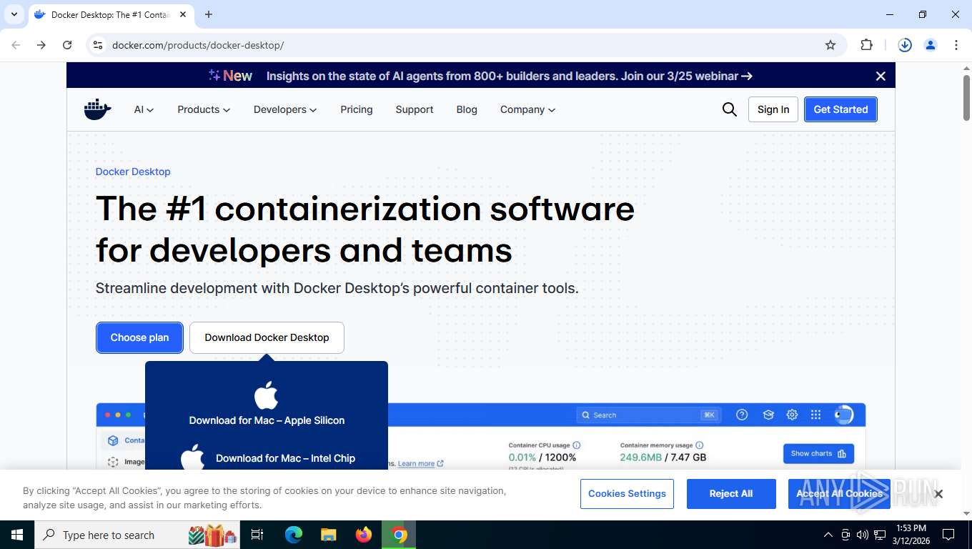
Task: Open the Windows Start menu
Action: point(17,535)
